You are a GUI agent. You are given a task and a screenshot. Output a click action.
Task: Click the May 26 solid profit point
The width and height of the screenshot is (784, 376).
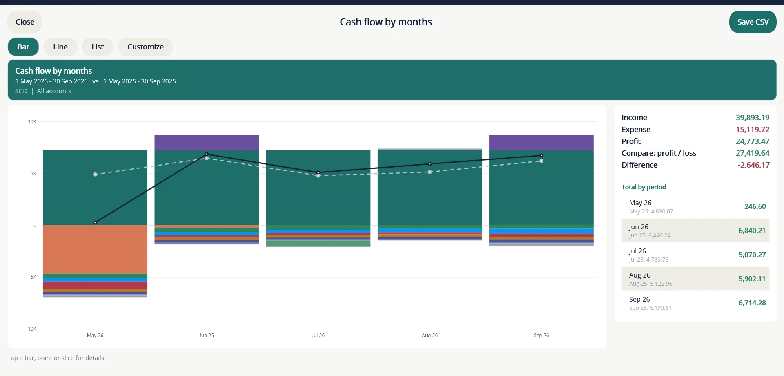(x=95, y=223)
